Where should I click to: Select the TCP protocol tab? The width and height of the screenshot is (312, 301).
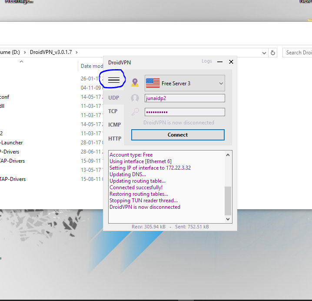tap(113, 111)
